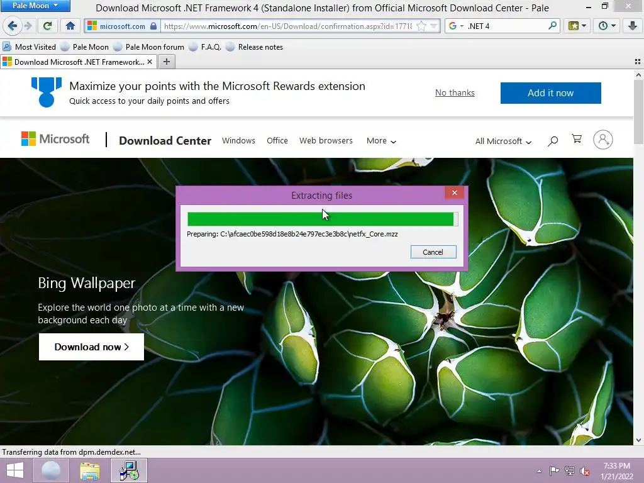Open the Most Visited bookmarks folder
Screen dimensions: 644x483
pyautogui.click(x=29, y=47)
